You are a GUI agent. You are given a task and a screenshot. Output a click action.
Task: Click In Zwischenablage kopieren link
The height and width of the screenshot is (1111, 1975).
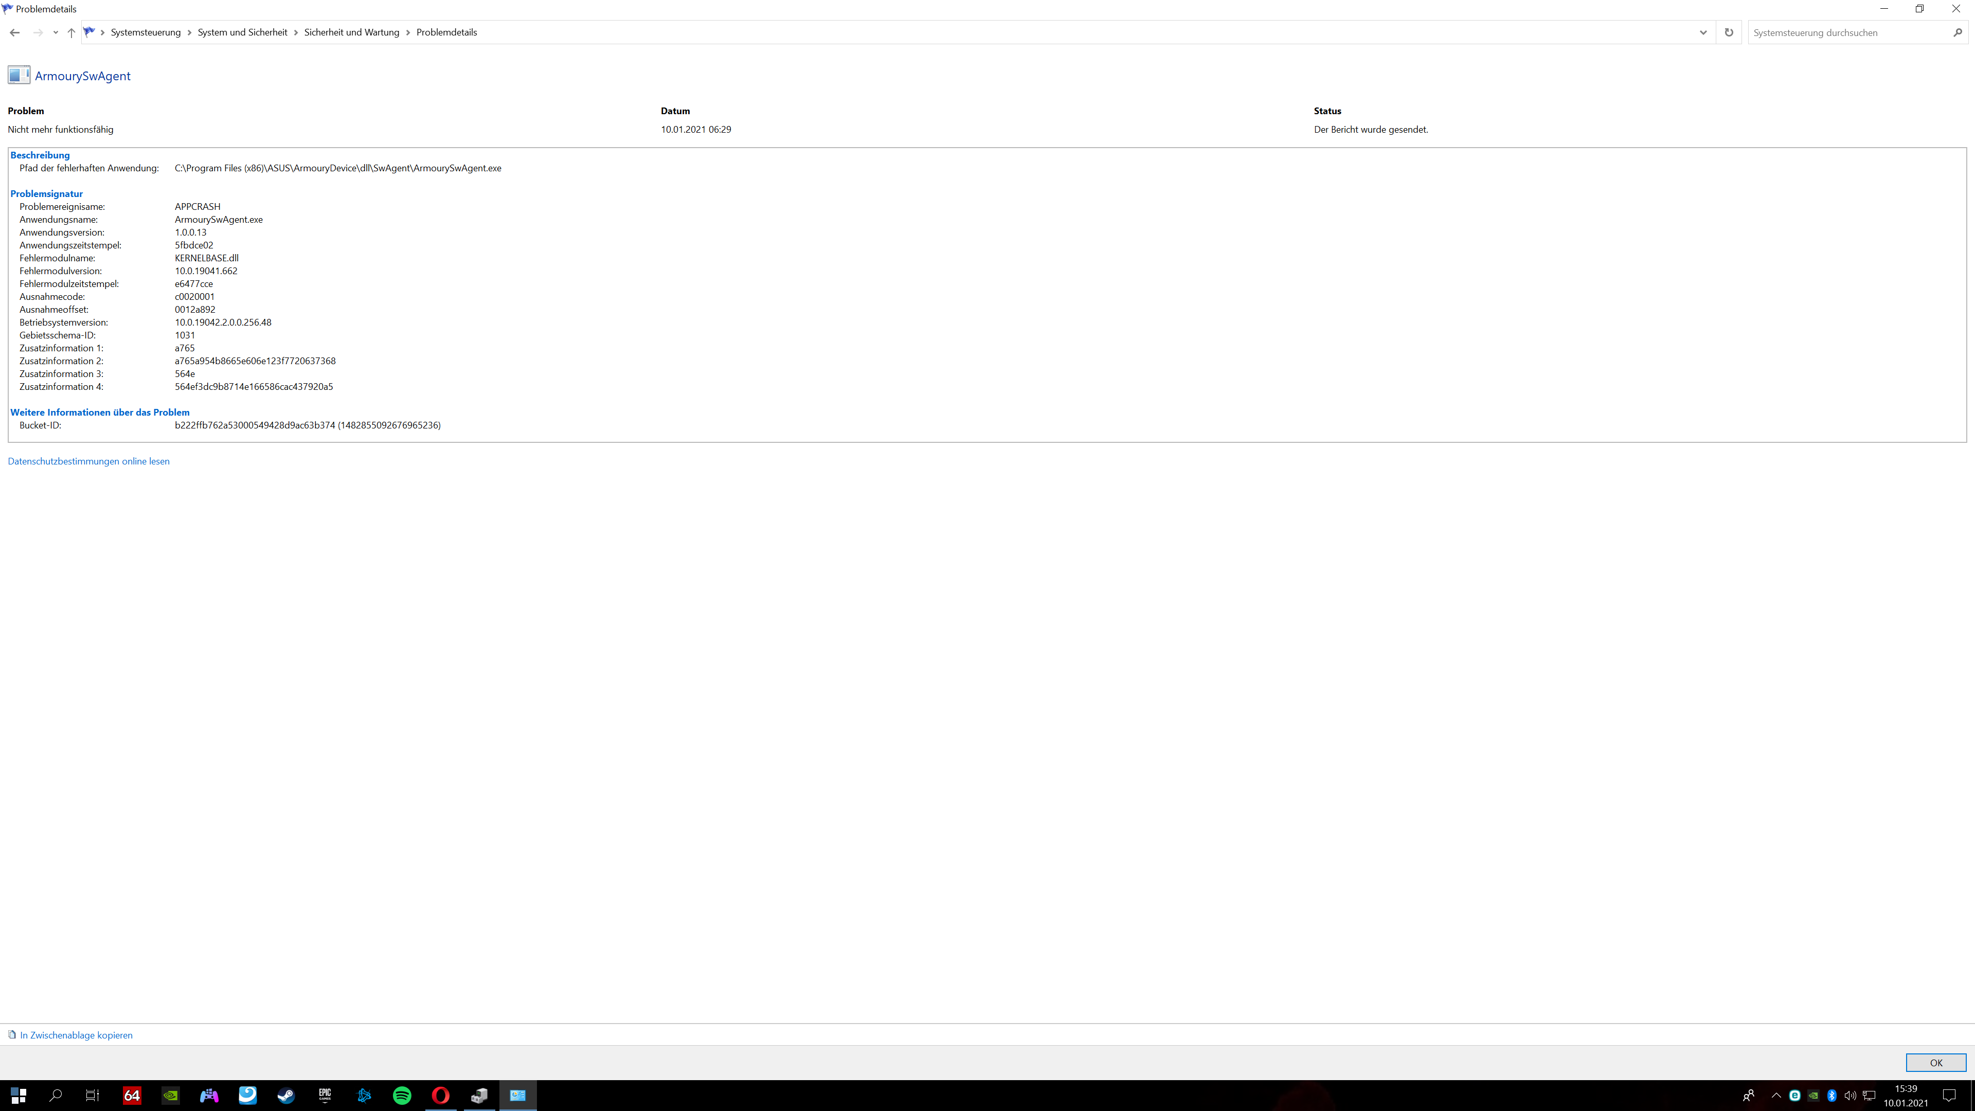tap(76, 1034)
